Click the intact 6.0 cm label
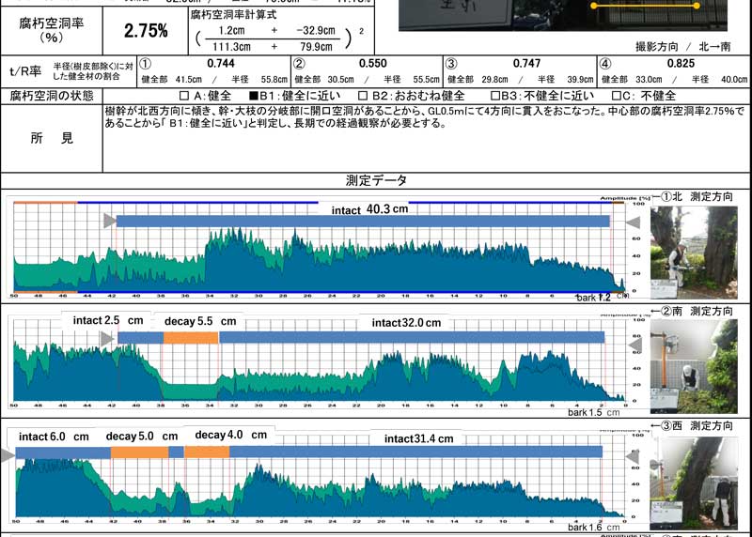 (x=54, y=437)
